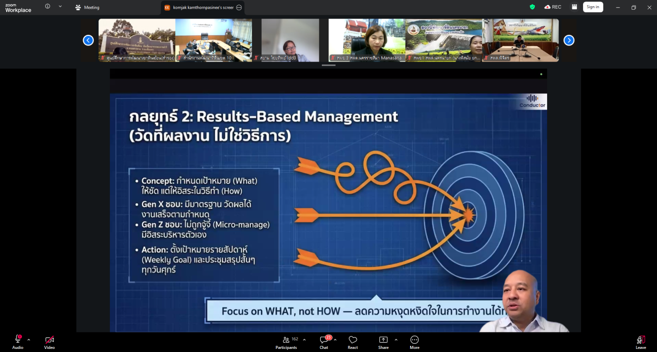Toggle microphone with the Audio button
This screenshot has width=657, height=352.
point(17,341)
